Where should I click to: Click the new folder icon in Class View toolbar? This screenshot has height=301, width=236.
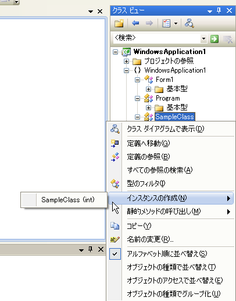[x=119, y=23]
